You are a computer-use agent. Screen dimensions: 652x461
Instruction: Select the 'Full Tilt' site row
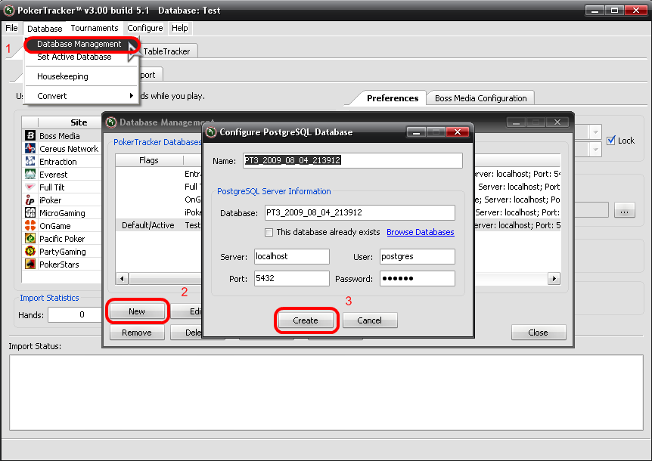[62, 187]
